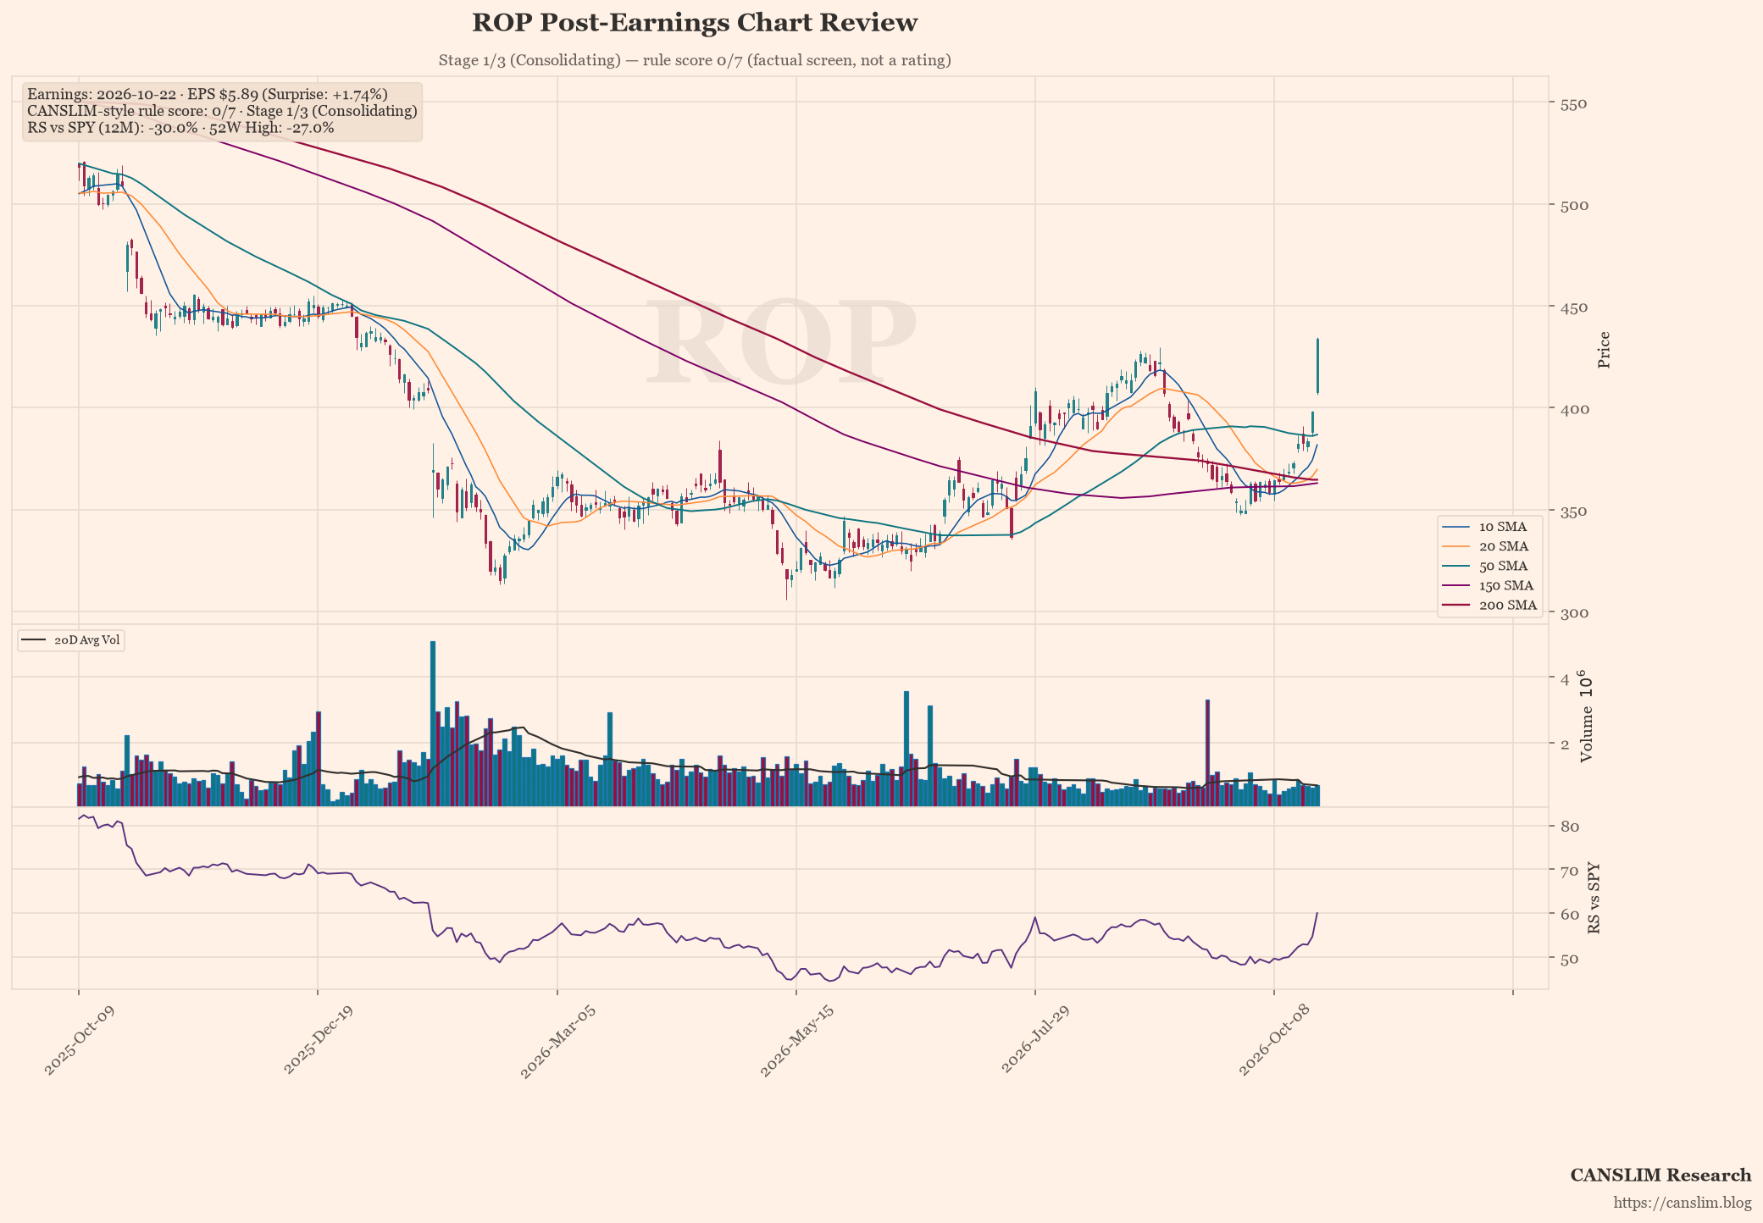Click the RS axis tick 60

point(1569,915)
